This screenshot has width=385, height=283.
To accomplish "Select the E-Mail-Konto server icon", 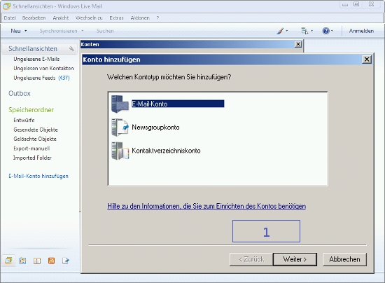I will coord(120,104).
